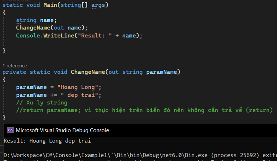
Task: Click the string keyword declaring name
Action: 26,20
